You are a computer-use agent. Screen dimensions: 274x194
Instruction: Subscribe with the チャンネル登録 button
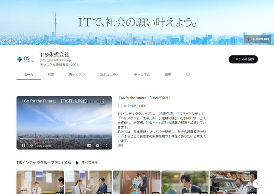click(x=243, y=59)
